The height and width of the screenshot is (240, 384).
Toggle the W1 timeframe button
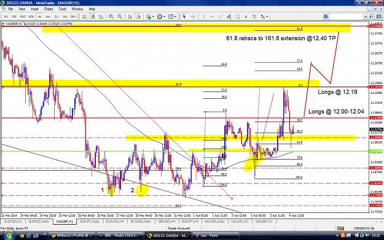[x=65, y=17]
